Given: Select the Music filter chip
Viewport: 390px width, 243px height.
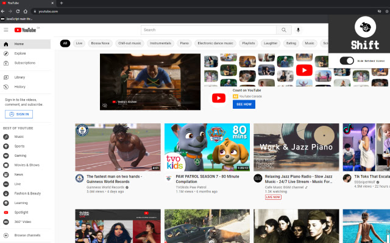Looking at the screenshot, I should click(310, 43).
